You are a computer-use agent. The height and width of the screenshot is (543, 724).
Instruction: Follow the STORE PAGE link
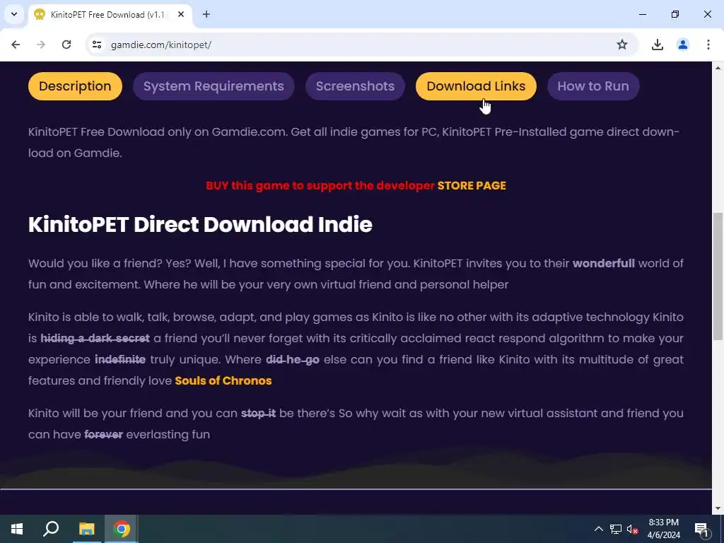(472, 186)
